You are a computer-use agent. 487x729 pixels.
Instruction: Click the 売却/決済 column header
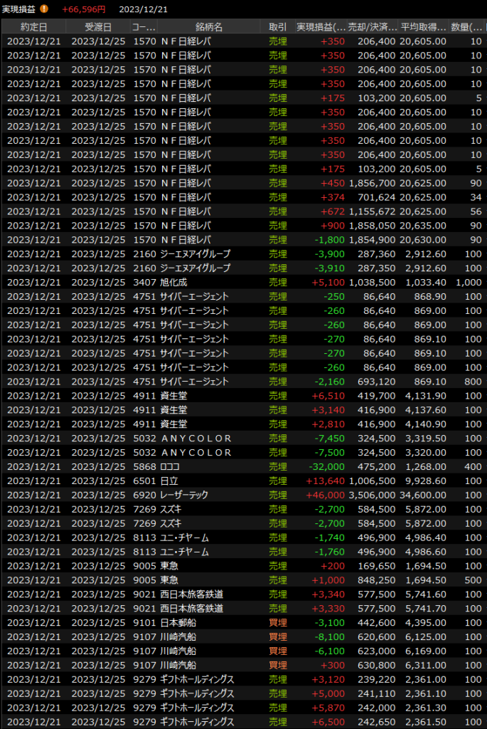click(373, 27)
